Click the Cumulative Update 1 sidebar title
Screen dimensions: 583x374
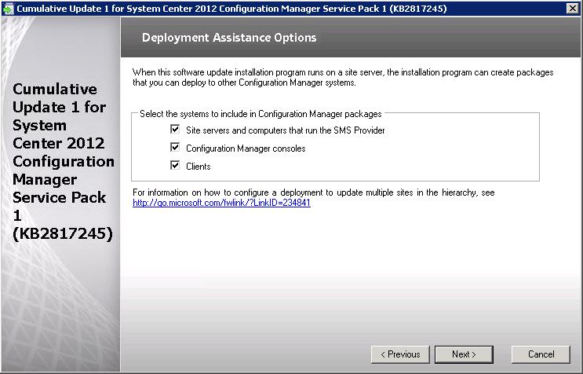click(x=63, y=161)
